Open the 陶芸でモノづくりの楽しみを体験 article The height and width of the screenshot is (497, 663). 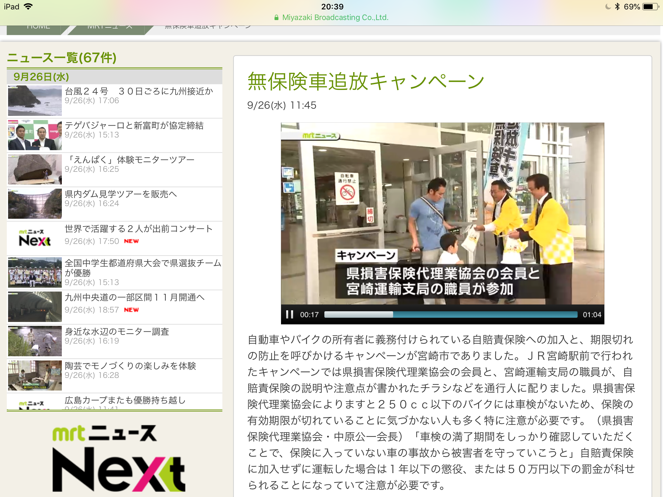coord(115,375)
